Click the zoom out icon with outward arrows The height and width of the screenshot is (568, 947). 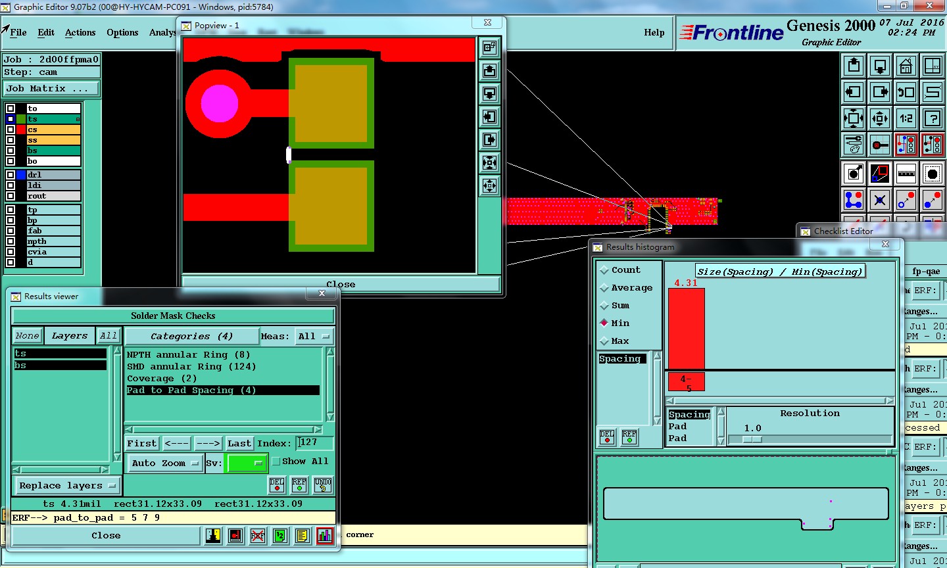click(854, 118)
